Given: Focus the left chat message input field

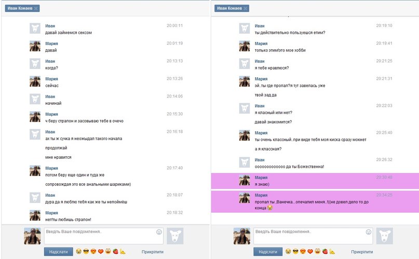Looking at the screenshot, I should point(104,236).
